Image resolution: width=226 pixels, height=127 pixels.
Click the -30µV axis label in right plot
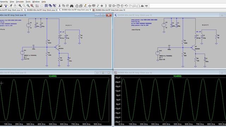point(118,122)
